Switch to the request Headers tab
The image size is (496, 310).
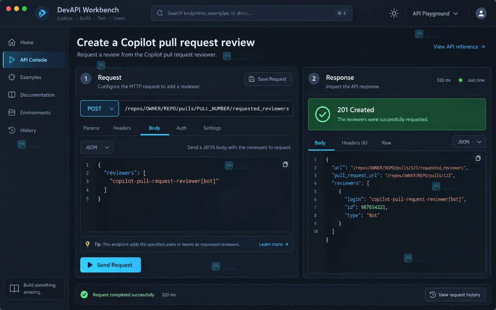(x=122, y=128)
